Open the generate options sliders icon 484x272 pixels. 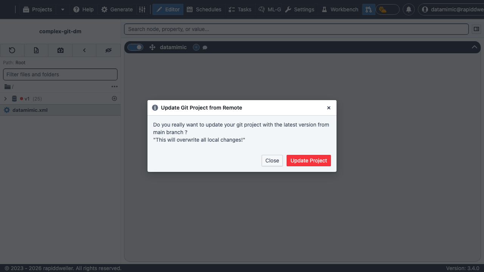pyautogui.click(x=142, y=9)
